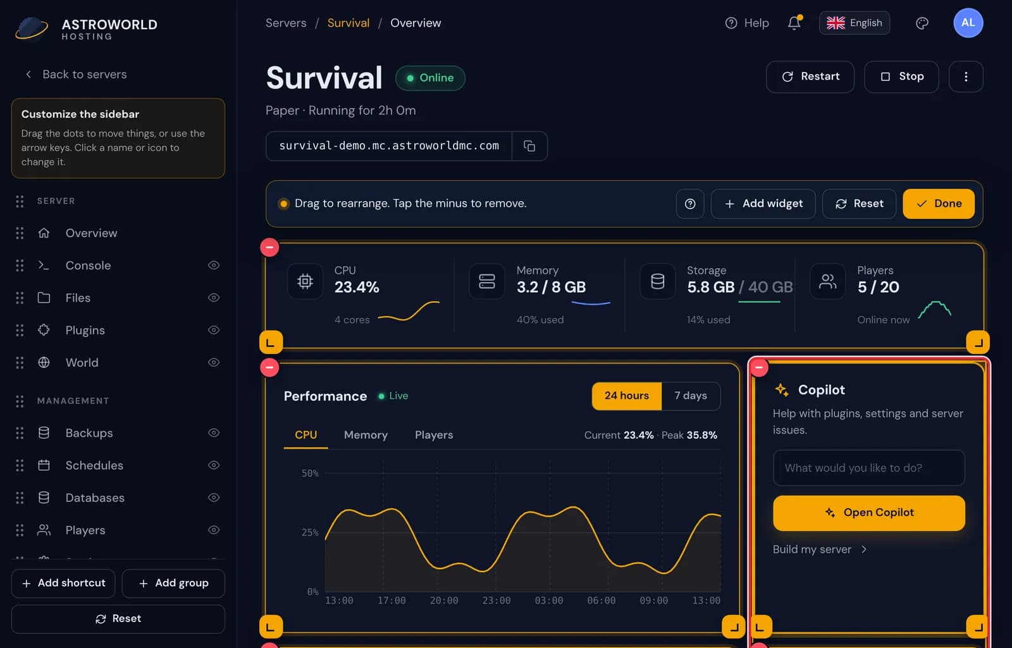Toggle visibility of Plugins in sidebar
This screenshot has width=1012, height=648.
(214, 330)
